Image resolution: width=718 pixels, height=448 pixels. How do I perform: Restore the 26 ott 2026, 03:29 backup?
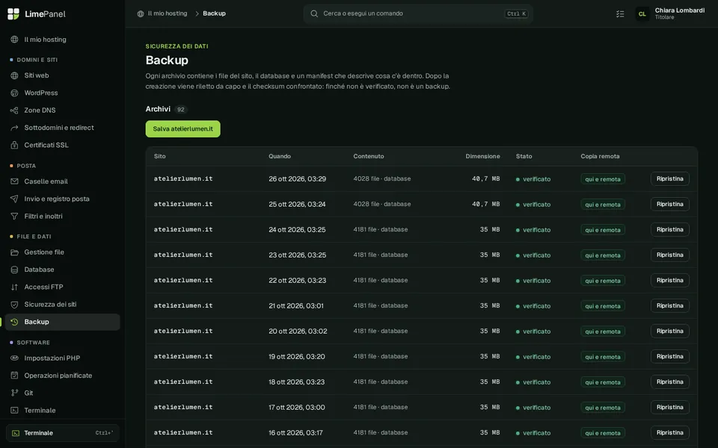(x=670, y=178)
